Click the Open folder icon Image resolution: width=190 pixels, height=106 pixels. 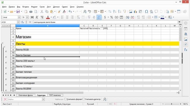coord(12,11)
